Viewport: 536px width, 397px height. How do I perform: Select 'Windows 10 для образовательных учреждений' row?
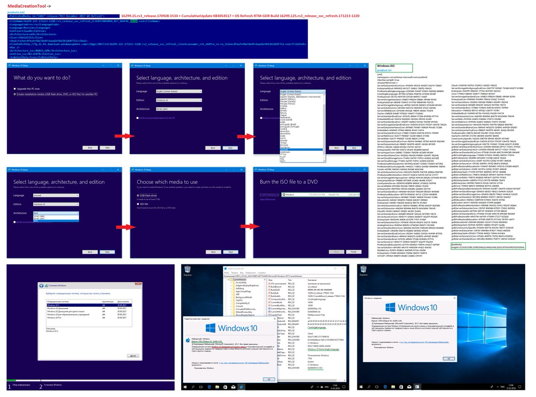point(89,314)
